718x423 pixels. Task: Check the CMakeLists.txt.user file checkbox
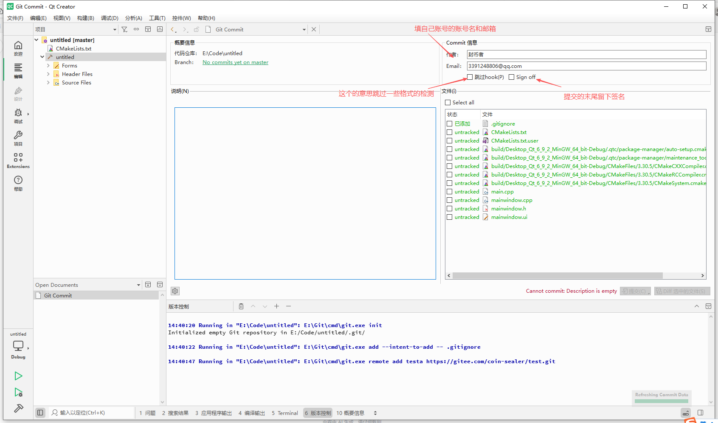[449, 141]
